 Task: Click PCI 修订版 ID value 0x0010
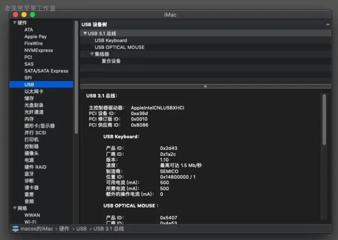[139, 119]
